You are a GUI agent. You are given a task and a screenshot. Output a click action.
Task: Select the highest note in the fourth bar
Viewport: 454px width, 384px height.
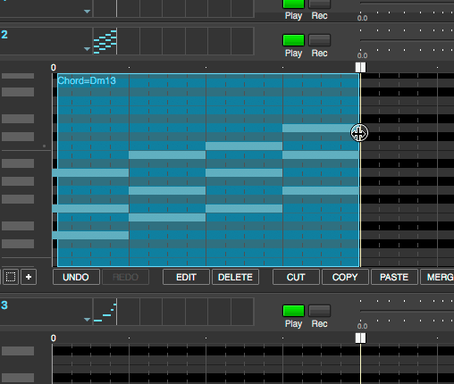click(320, 129)
